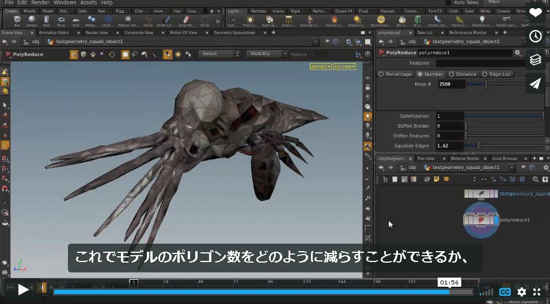
Task: Select the Torus shelf tool
Action: [x=61, y=21]
